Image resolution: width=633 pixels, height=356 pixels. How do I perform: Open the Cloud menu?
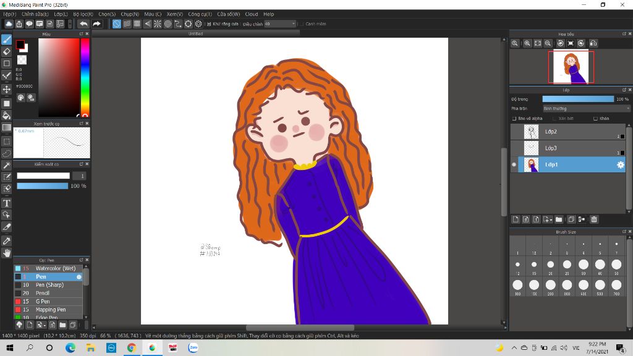[251, 14]
